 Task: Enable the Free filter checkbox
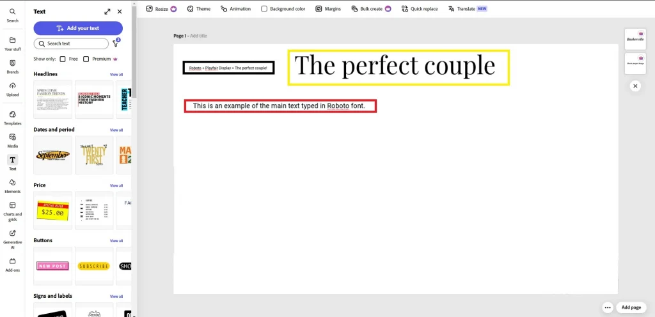pos(63,59)
